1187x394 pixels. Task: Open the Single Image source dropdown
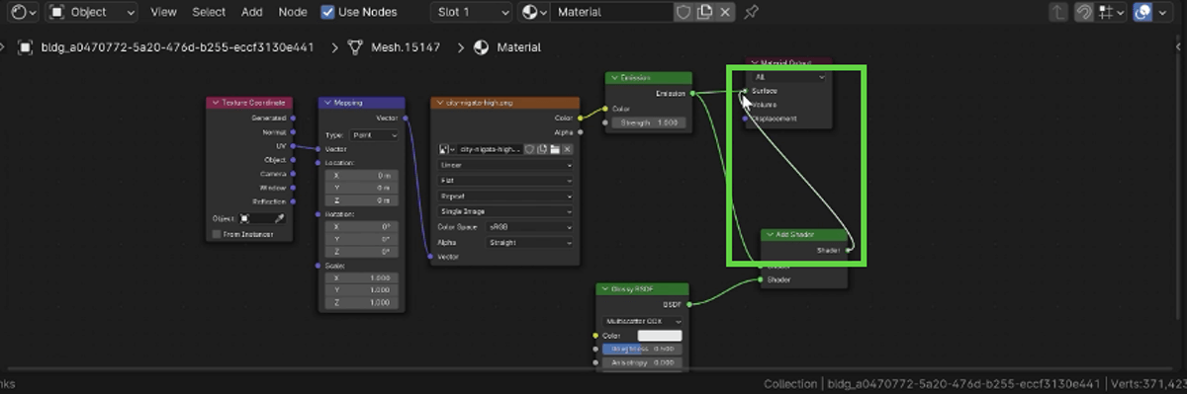tap(505, 211)
